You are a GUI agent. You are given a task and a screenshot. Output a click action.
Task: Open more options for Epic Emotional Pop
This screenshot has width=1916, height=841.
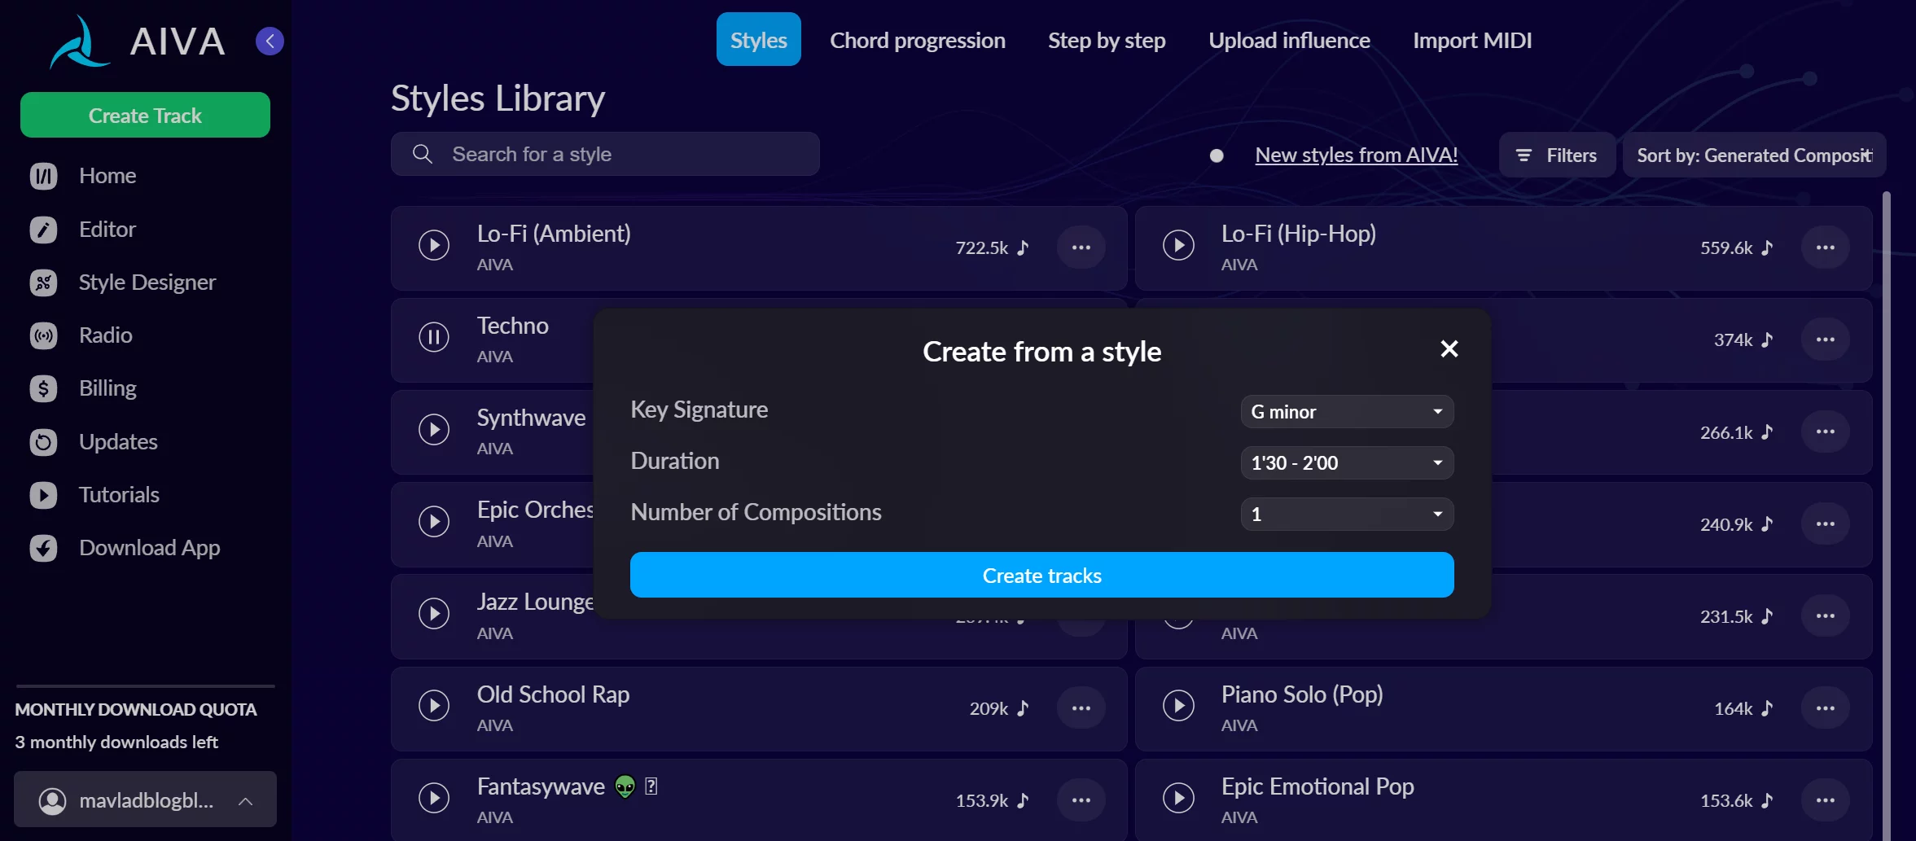[x=1826, y=800]
